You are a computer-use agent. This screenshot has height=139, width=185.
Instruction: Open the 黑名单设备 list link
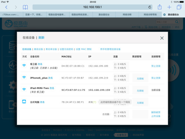51,49
